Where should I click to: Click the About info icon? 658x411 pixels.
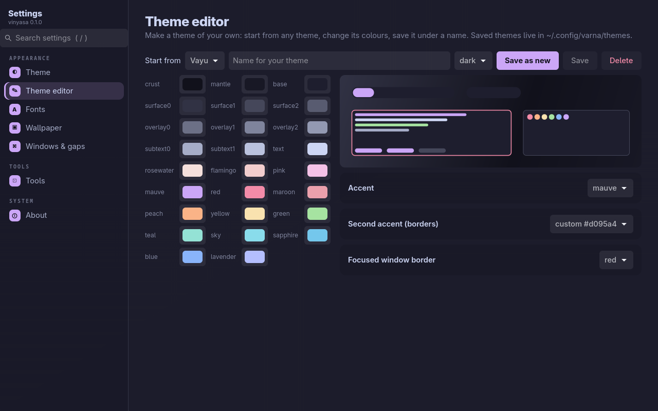point(15,215)
